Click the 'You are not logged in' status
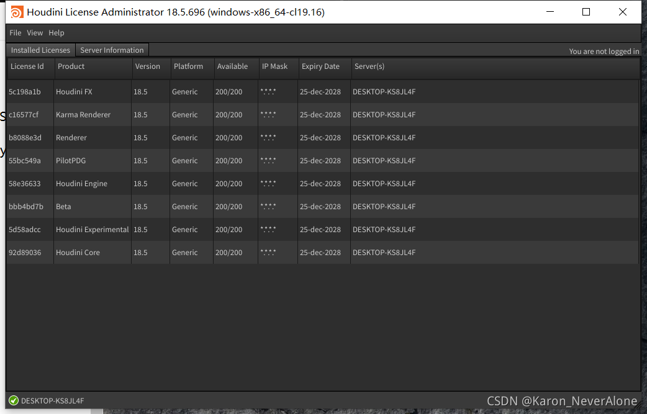 click(604, 51)
